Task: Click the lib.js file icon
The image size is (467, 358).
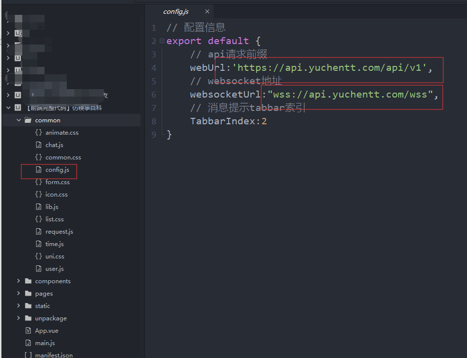Action: [x=39, y=206]
